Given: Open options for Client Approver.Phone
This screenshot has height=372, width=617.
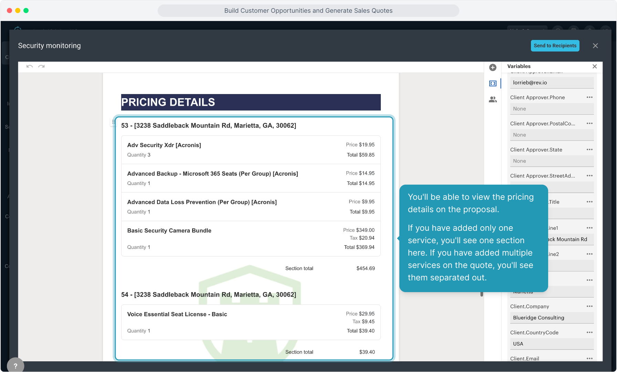Looking at the screenshot, I should point(589,97).
